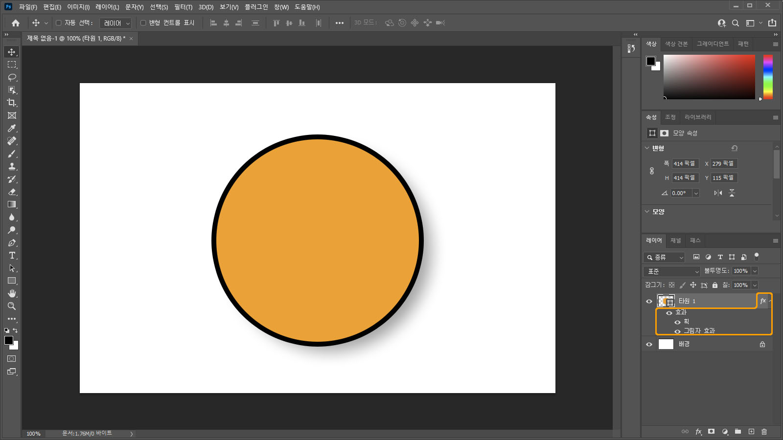The height and width of the screenshot is (440, 783).
Task: Click the share icon at top right
Action: point(772,23)
